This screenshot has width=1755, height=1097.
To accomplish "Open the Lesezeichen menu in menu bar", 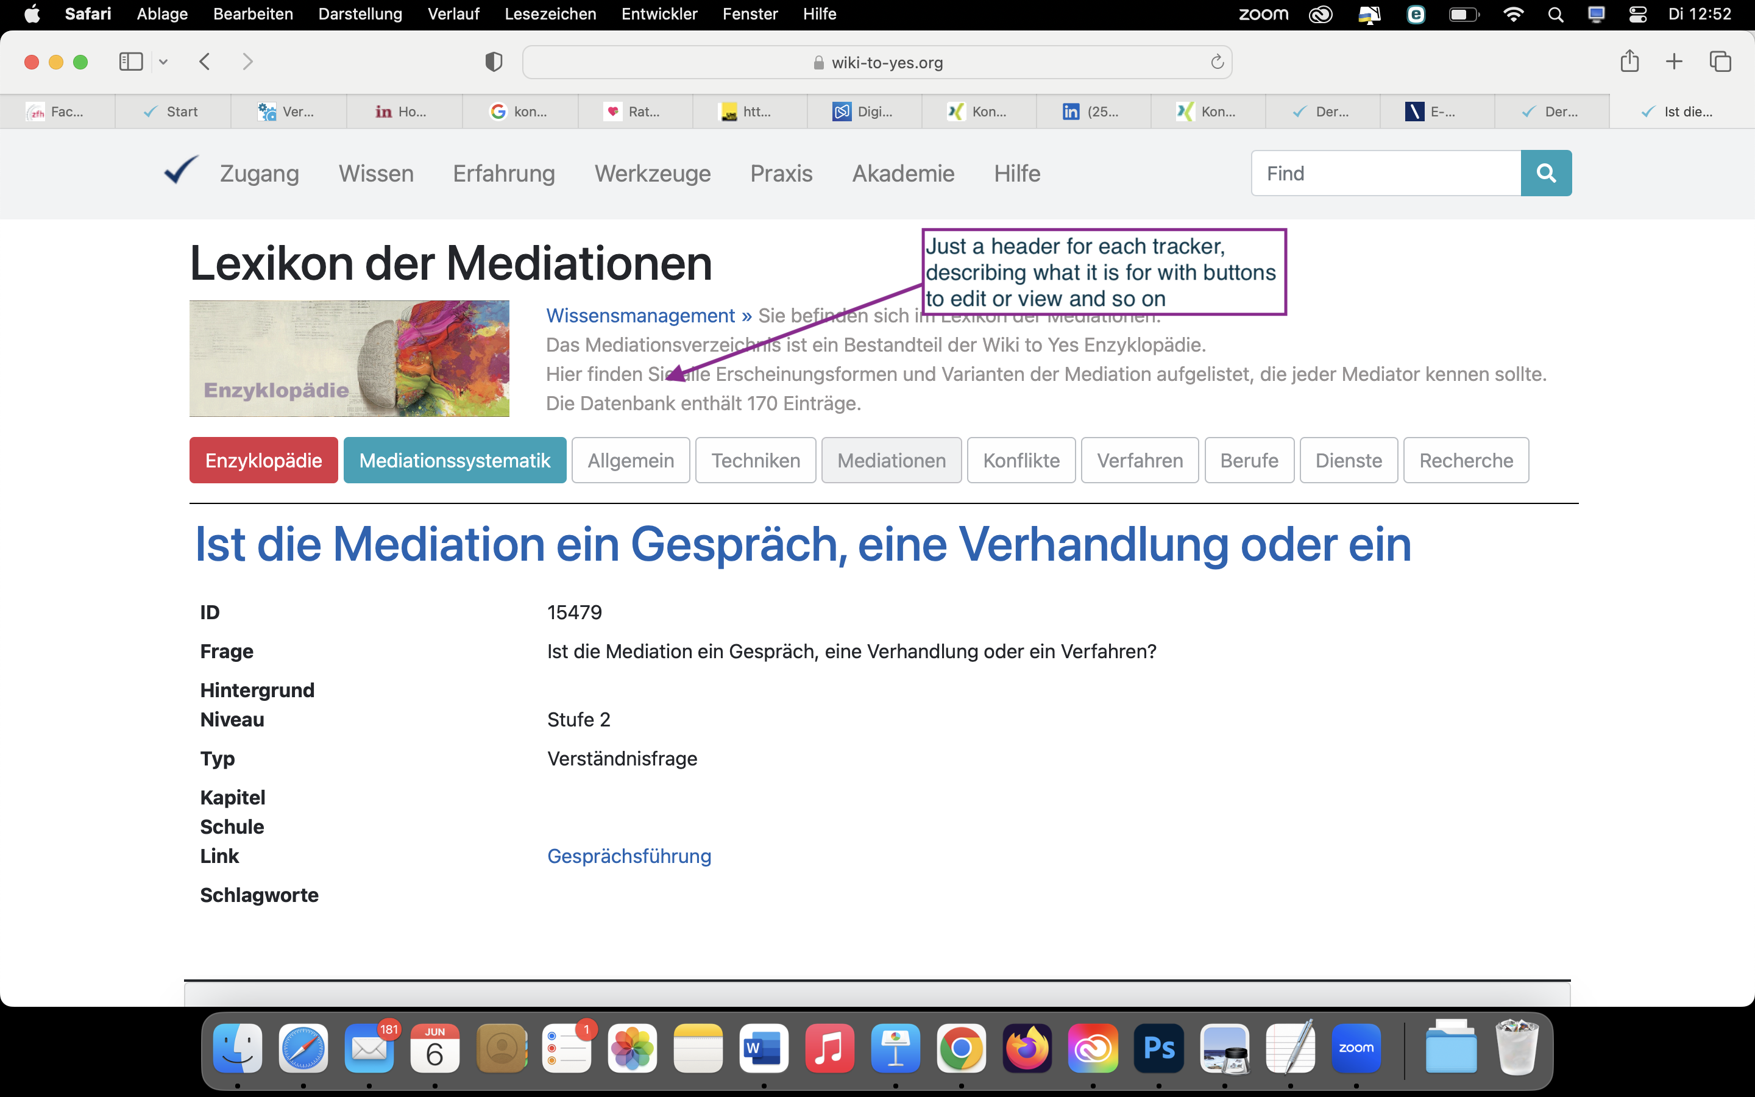I will pos(550,14).
